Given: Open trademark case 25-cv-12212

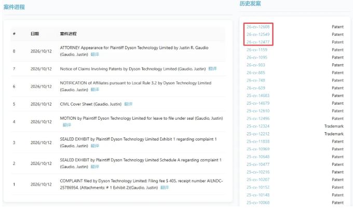Looking at the screenshot, I should [x=258, y=134].
